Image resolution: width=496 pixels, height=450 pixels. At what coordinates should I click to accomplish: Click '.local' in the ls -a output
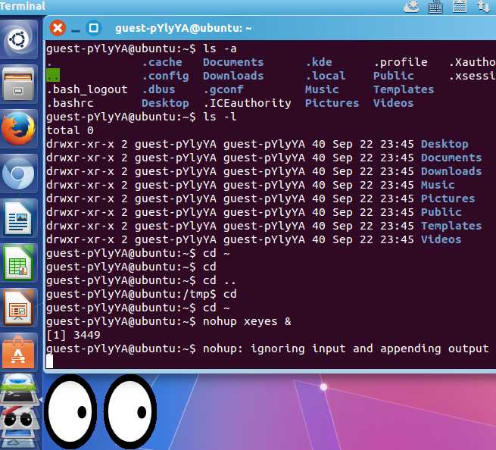point(326,76)
